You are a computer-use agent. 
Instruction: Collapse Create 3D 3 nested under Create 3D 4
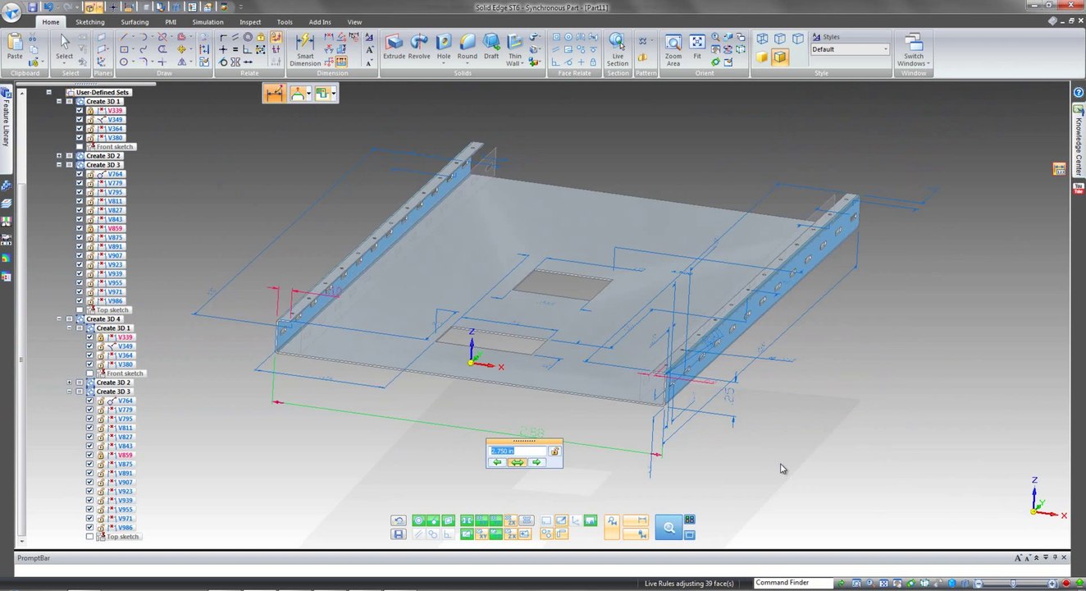click(x=70, y=392)
